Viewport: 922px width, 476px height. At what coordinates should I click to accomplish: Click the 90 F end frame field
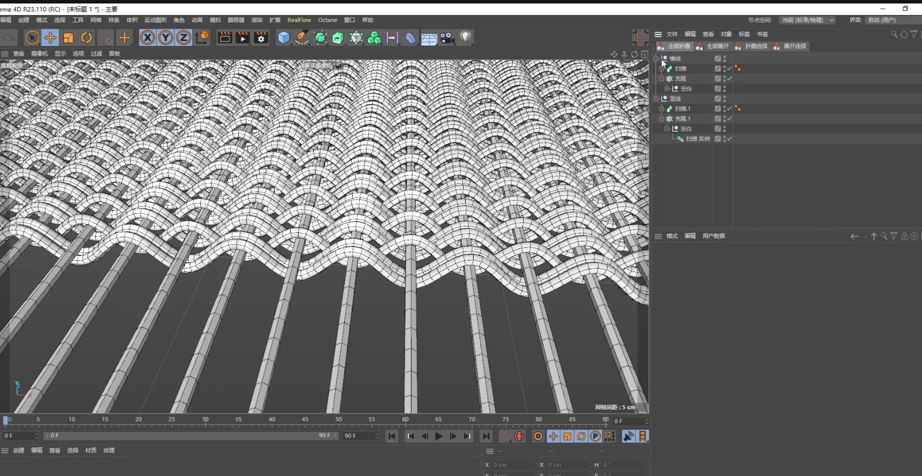(x=361, y=436)
